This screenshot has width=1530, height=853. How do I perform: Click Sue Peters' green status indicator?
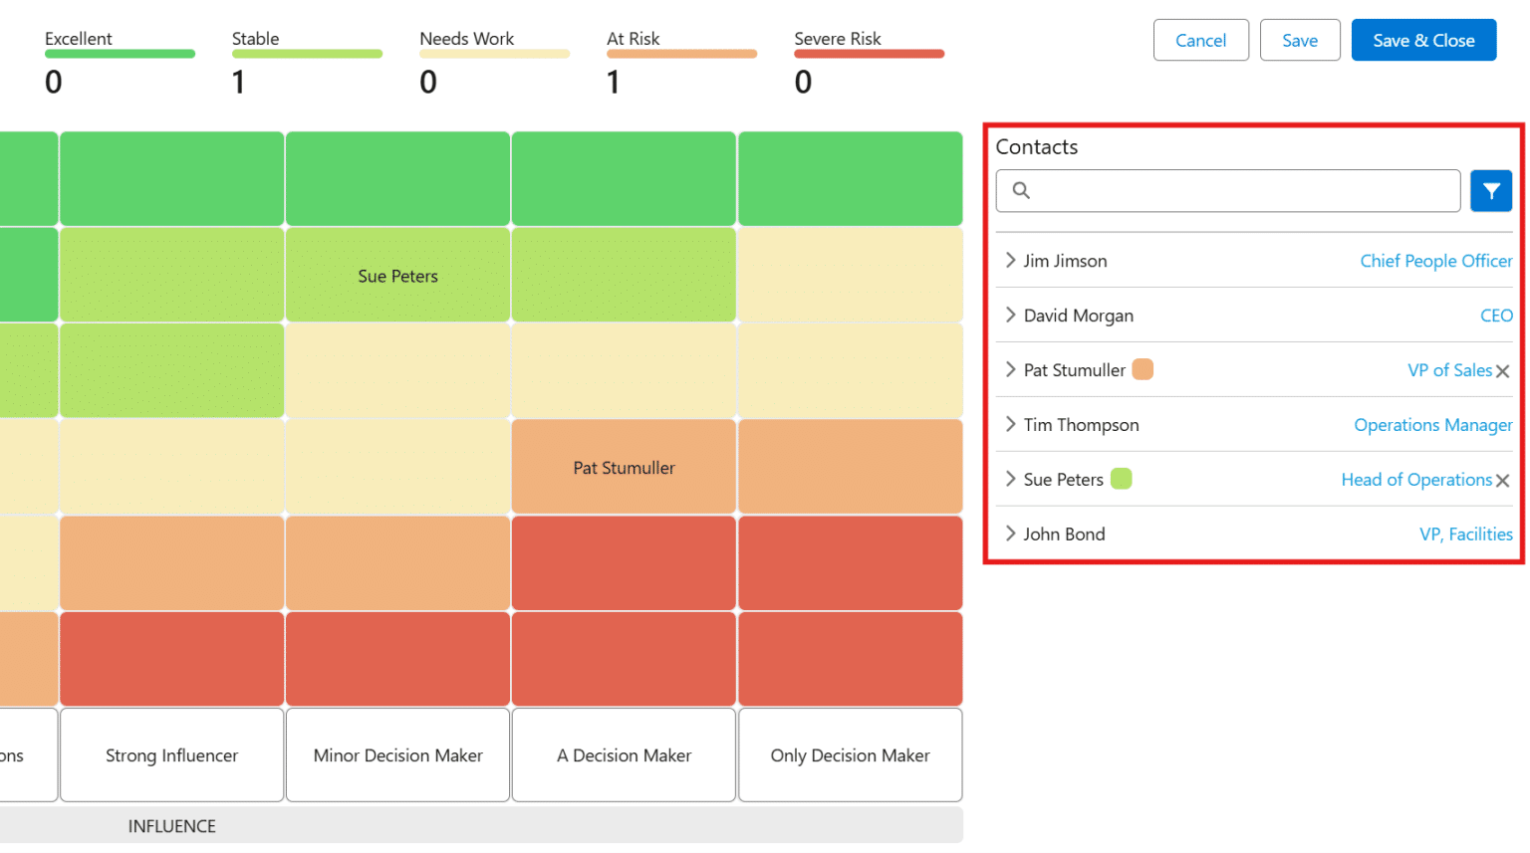pos(1122,479)
